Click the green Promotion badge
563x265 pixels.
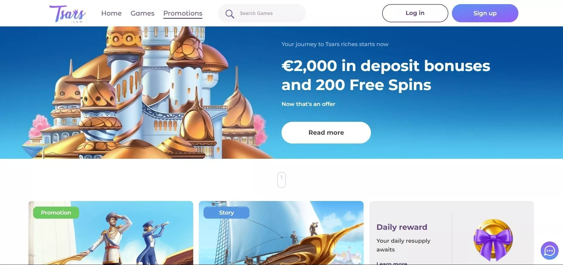(x=56, y=212)
